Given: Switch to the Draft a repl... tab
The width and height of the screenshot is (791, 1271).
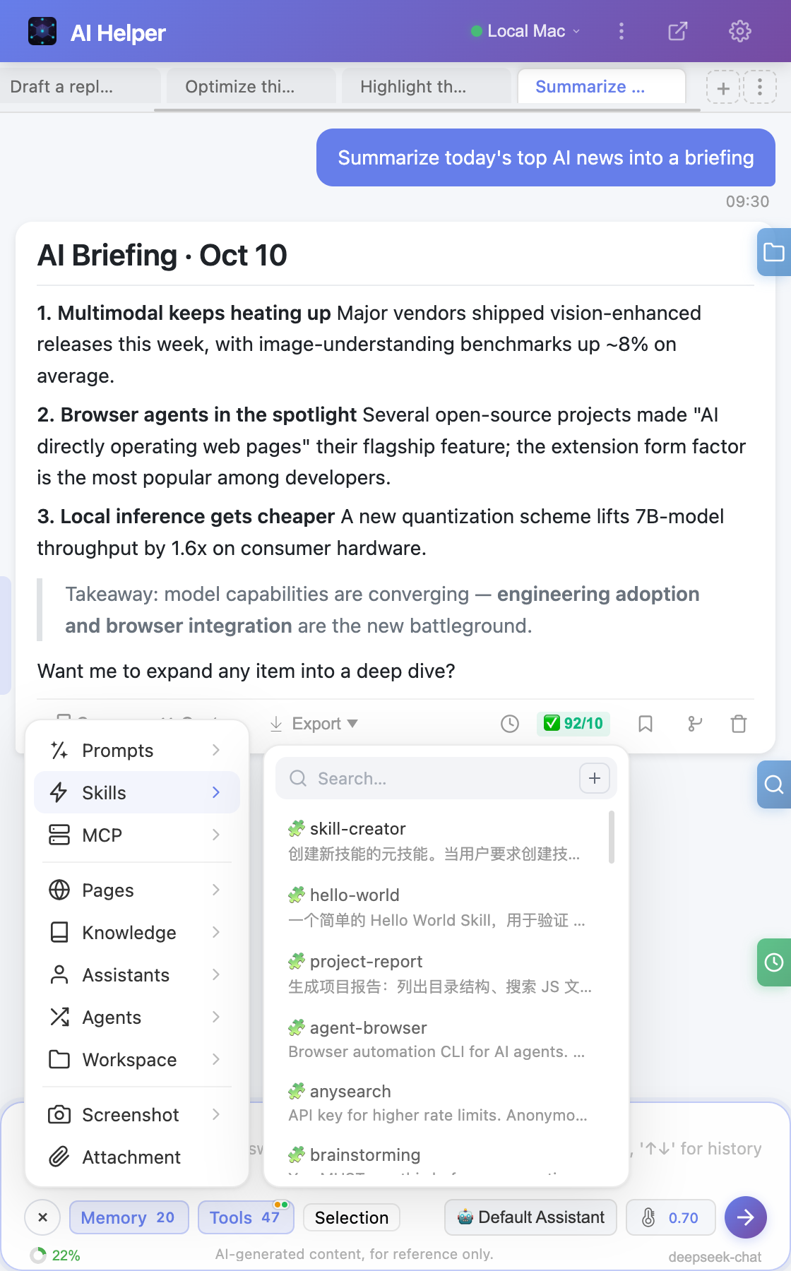Looking at the screenshot, I should click(80, 88).
